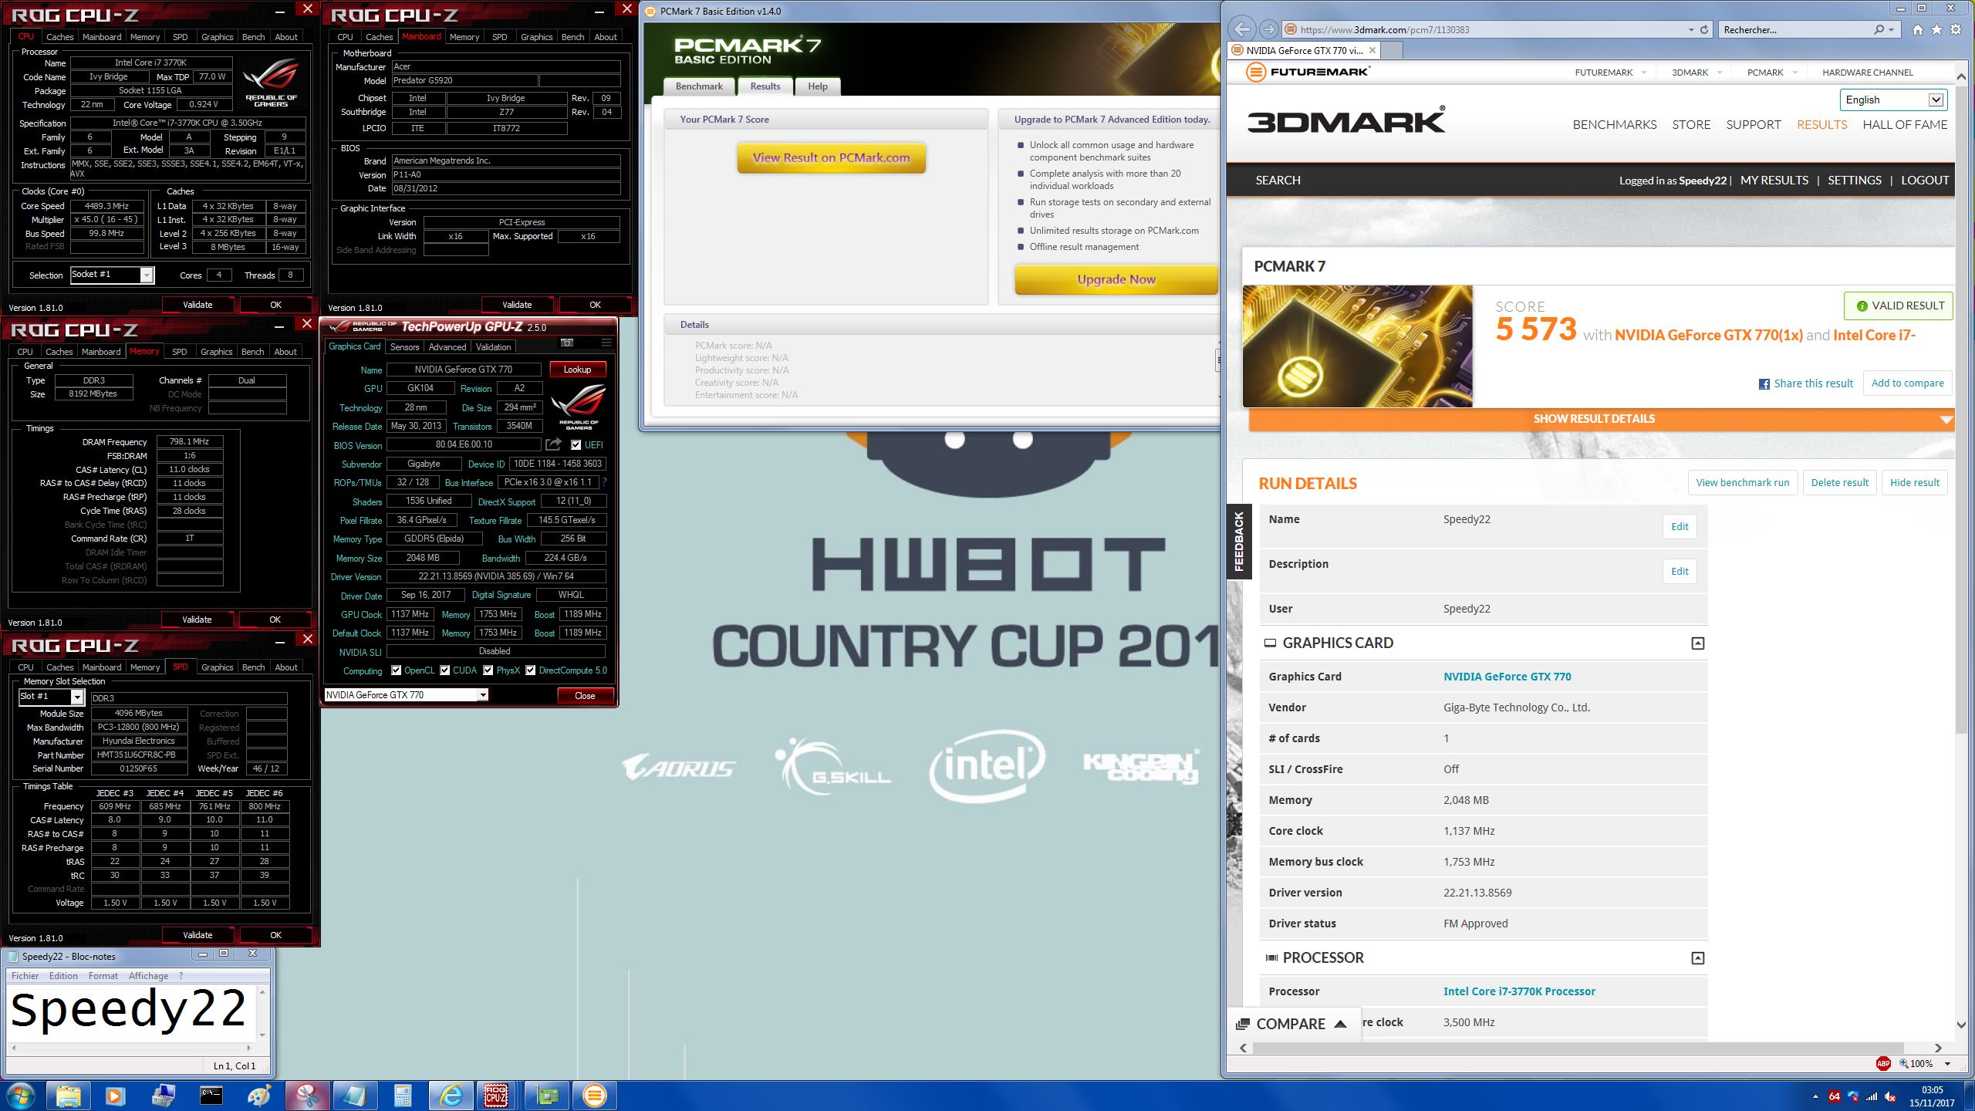Click the Adblock Plus ABP icon

(x=1883, y=1063)
